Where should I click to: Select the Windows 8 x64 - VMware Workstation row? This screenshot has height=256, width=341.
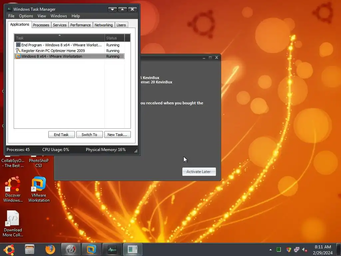[69, 56]
